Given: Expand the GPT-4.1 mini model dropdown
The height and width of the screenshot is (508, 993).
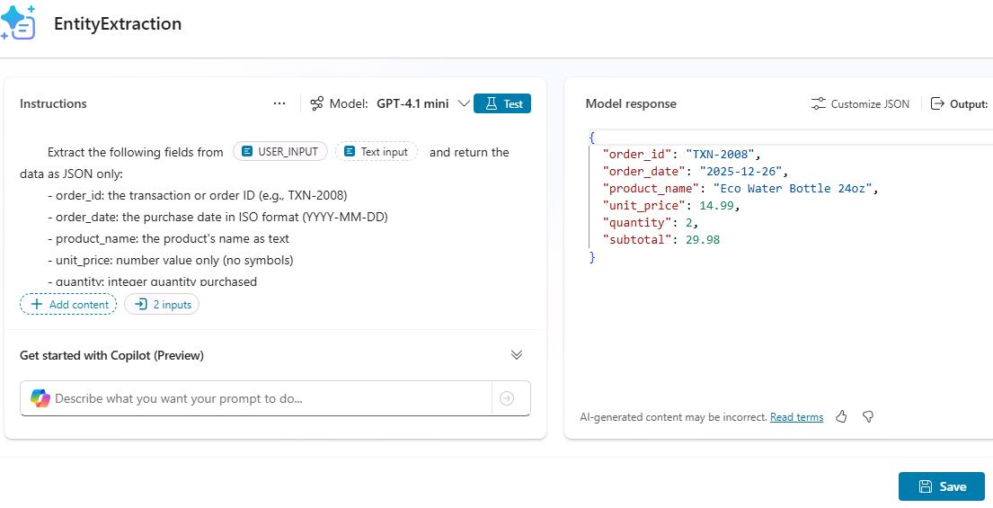Looking at the screenshot, I should coord(463,104).
